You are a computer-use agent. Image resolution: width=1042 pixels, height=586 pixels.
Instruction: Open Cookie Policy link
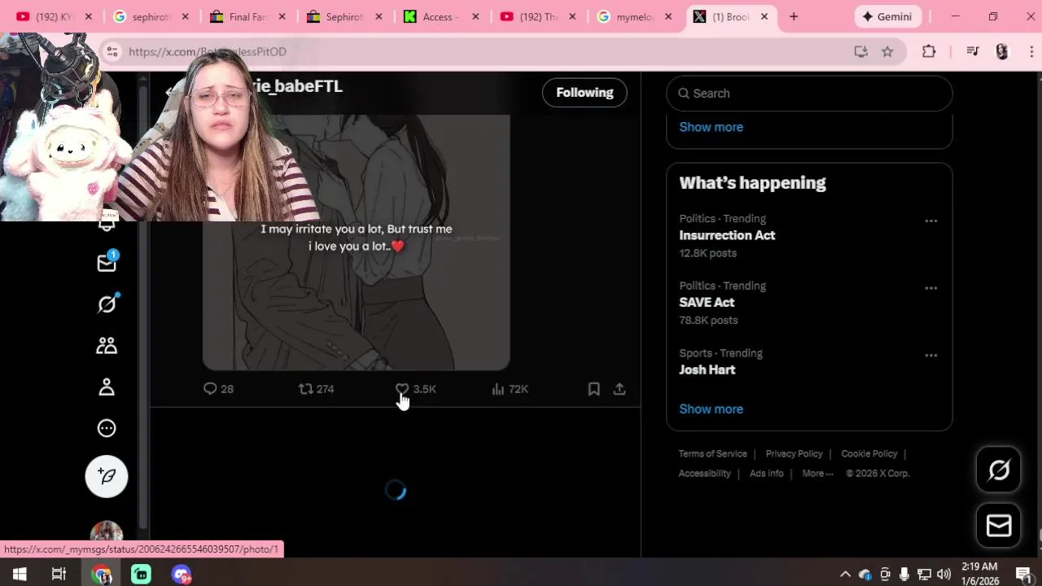[x=869, y=453]
